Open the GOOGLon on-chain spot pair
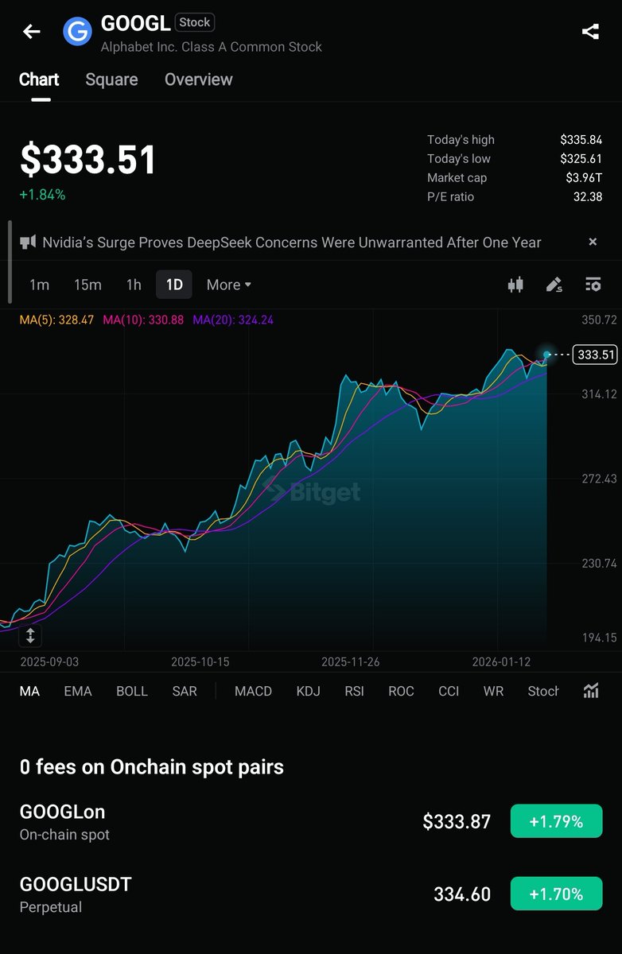The height and width of the screenshot is (954, 622). pos(311,822)
